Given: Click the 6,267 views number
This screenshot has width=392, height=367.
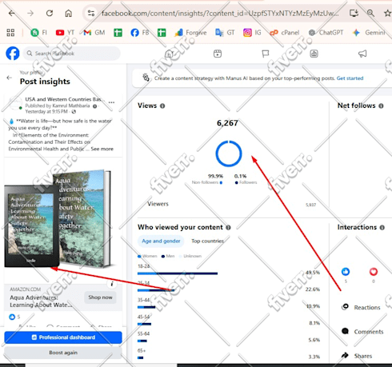Looking at the screenshot, I should 227,123.
